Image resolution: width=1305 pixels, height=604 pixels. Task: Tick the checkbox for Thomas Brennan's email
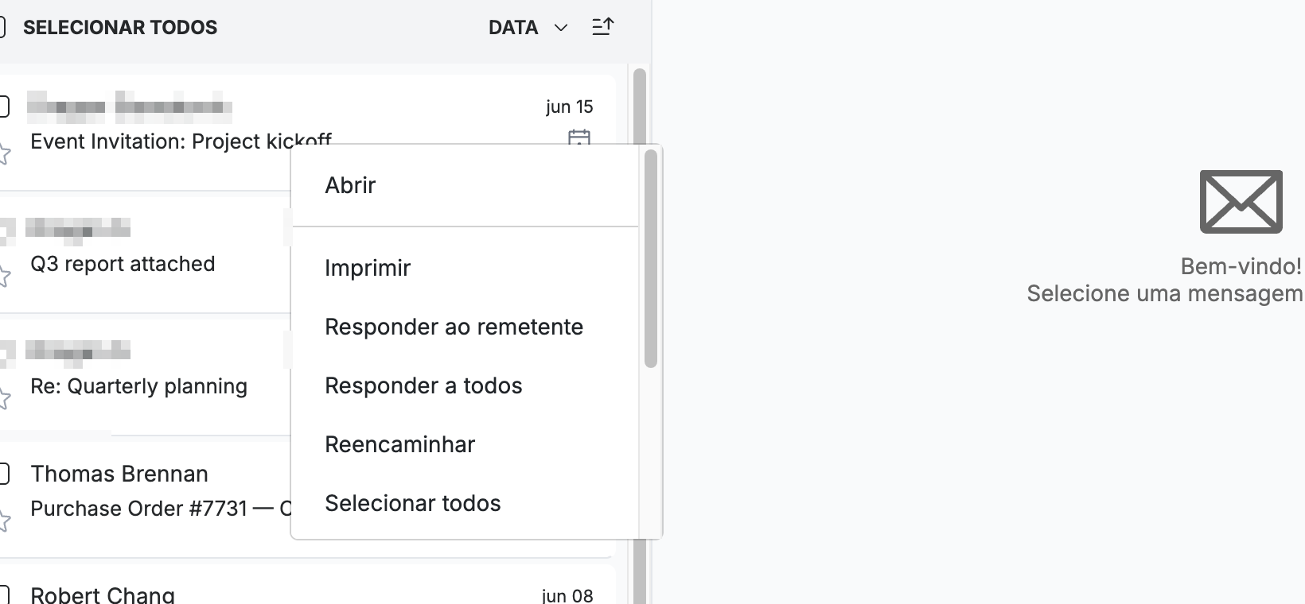tap(4, 474)
